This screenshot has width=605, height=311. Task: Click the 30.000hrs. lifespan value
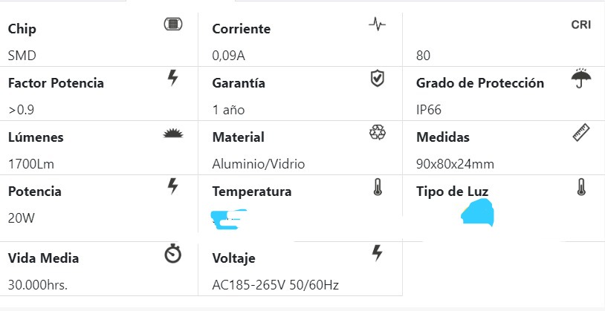coord(37,285)
